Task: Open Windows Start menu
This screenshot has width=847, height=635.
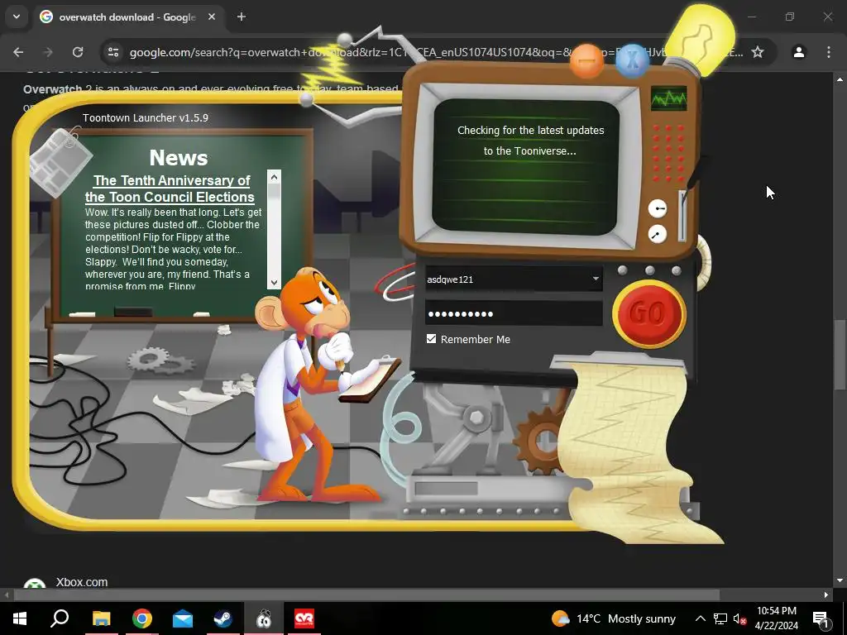Action: click(x=20, y=618)
